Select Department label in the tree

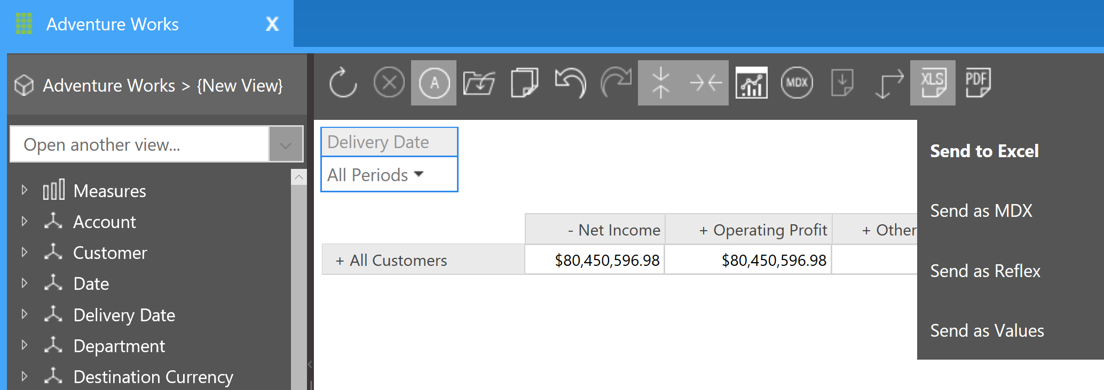[119, 346]
